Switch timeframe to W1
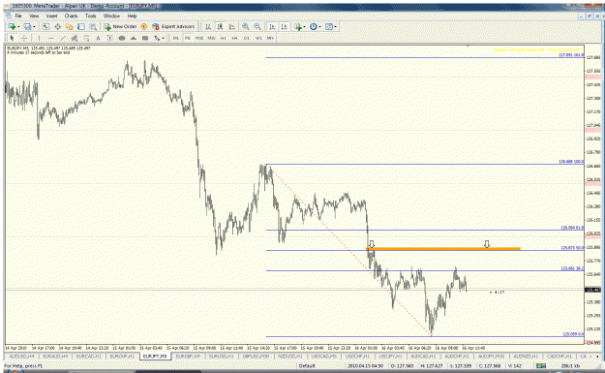Viewport: 605px width, 373px height. click(258, 38)
